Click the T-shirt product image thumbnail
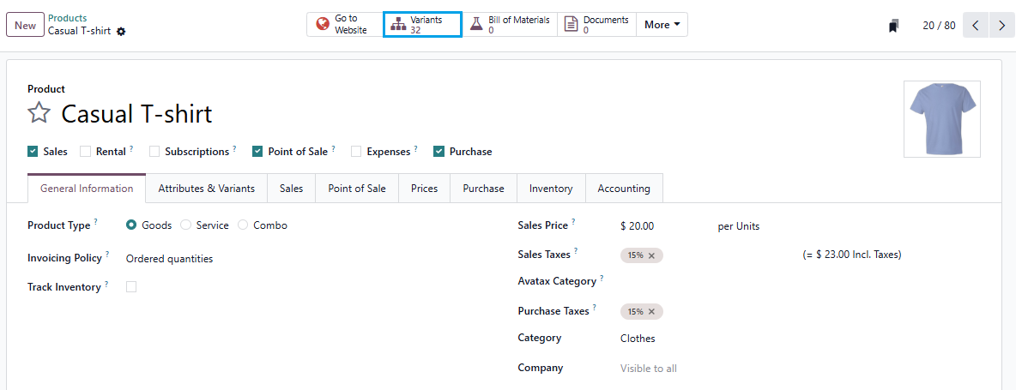Image resolution: width=1016 pixels, height=390 pixels. [x=941, y=119]
